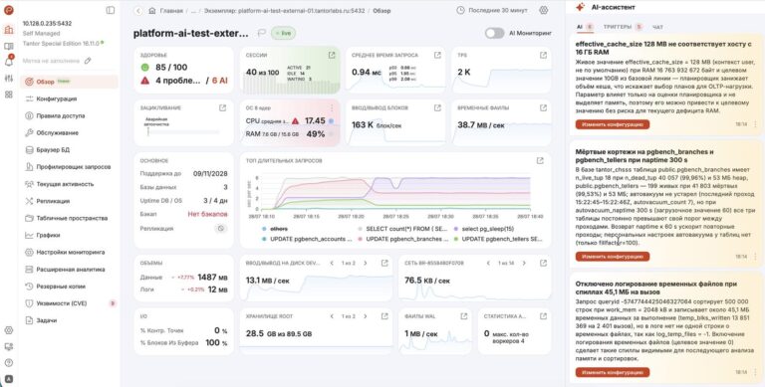The width and height of the screenshot is (765, 387).
Task: Click the CPU load value 17.45
Action: (315, 121)
